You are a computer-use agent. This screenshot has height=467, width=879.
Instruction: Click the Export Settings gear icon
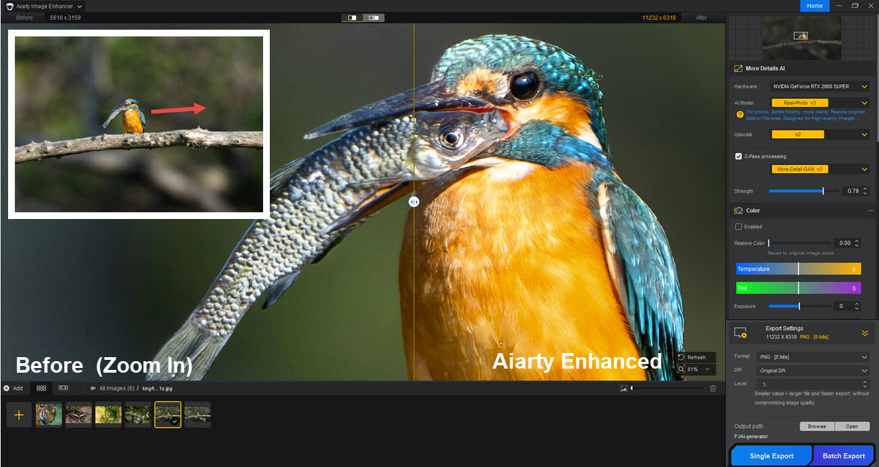click(x=740, y=332)
